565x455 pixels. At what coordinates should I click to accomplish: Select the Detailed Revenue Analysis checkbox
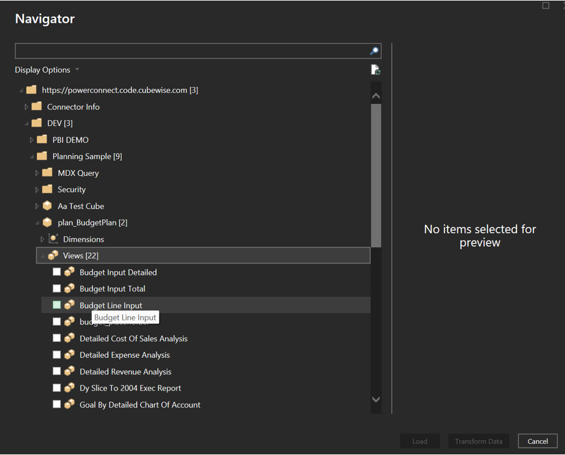[57, 371]
